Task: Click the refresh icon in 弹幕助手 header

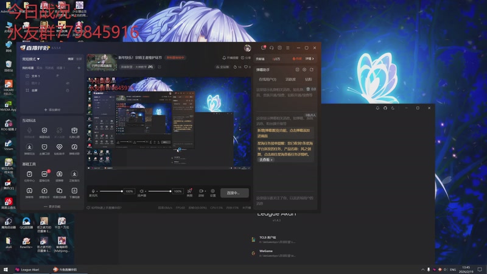Action: pos(312,69)
